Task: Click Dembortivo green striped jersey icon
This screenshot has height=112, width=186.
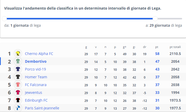Action: pos(18,61)
